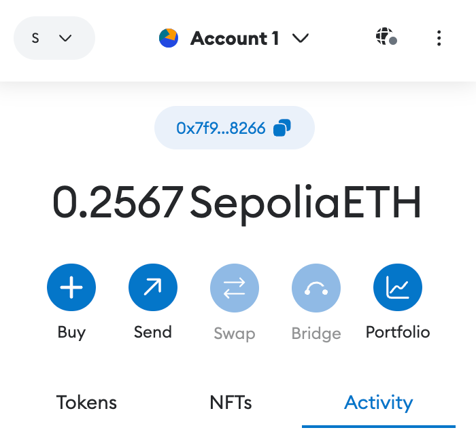Click the S network badge letter
476x447 pixels.
[35, 38]
